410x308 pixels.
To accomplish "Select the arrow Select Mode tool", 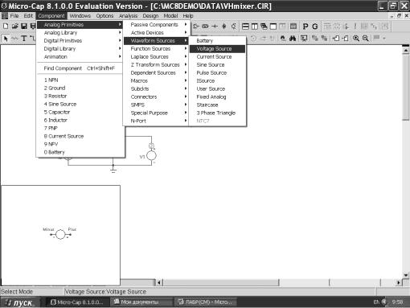I will [x=6, y=39].
